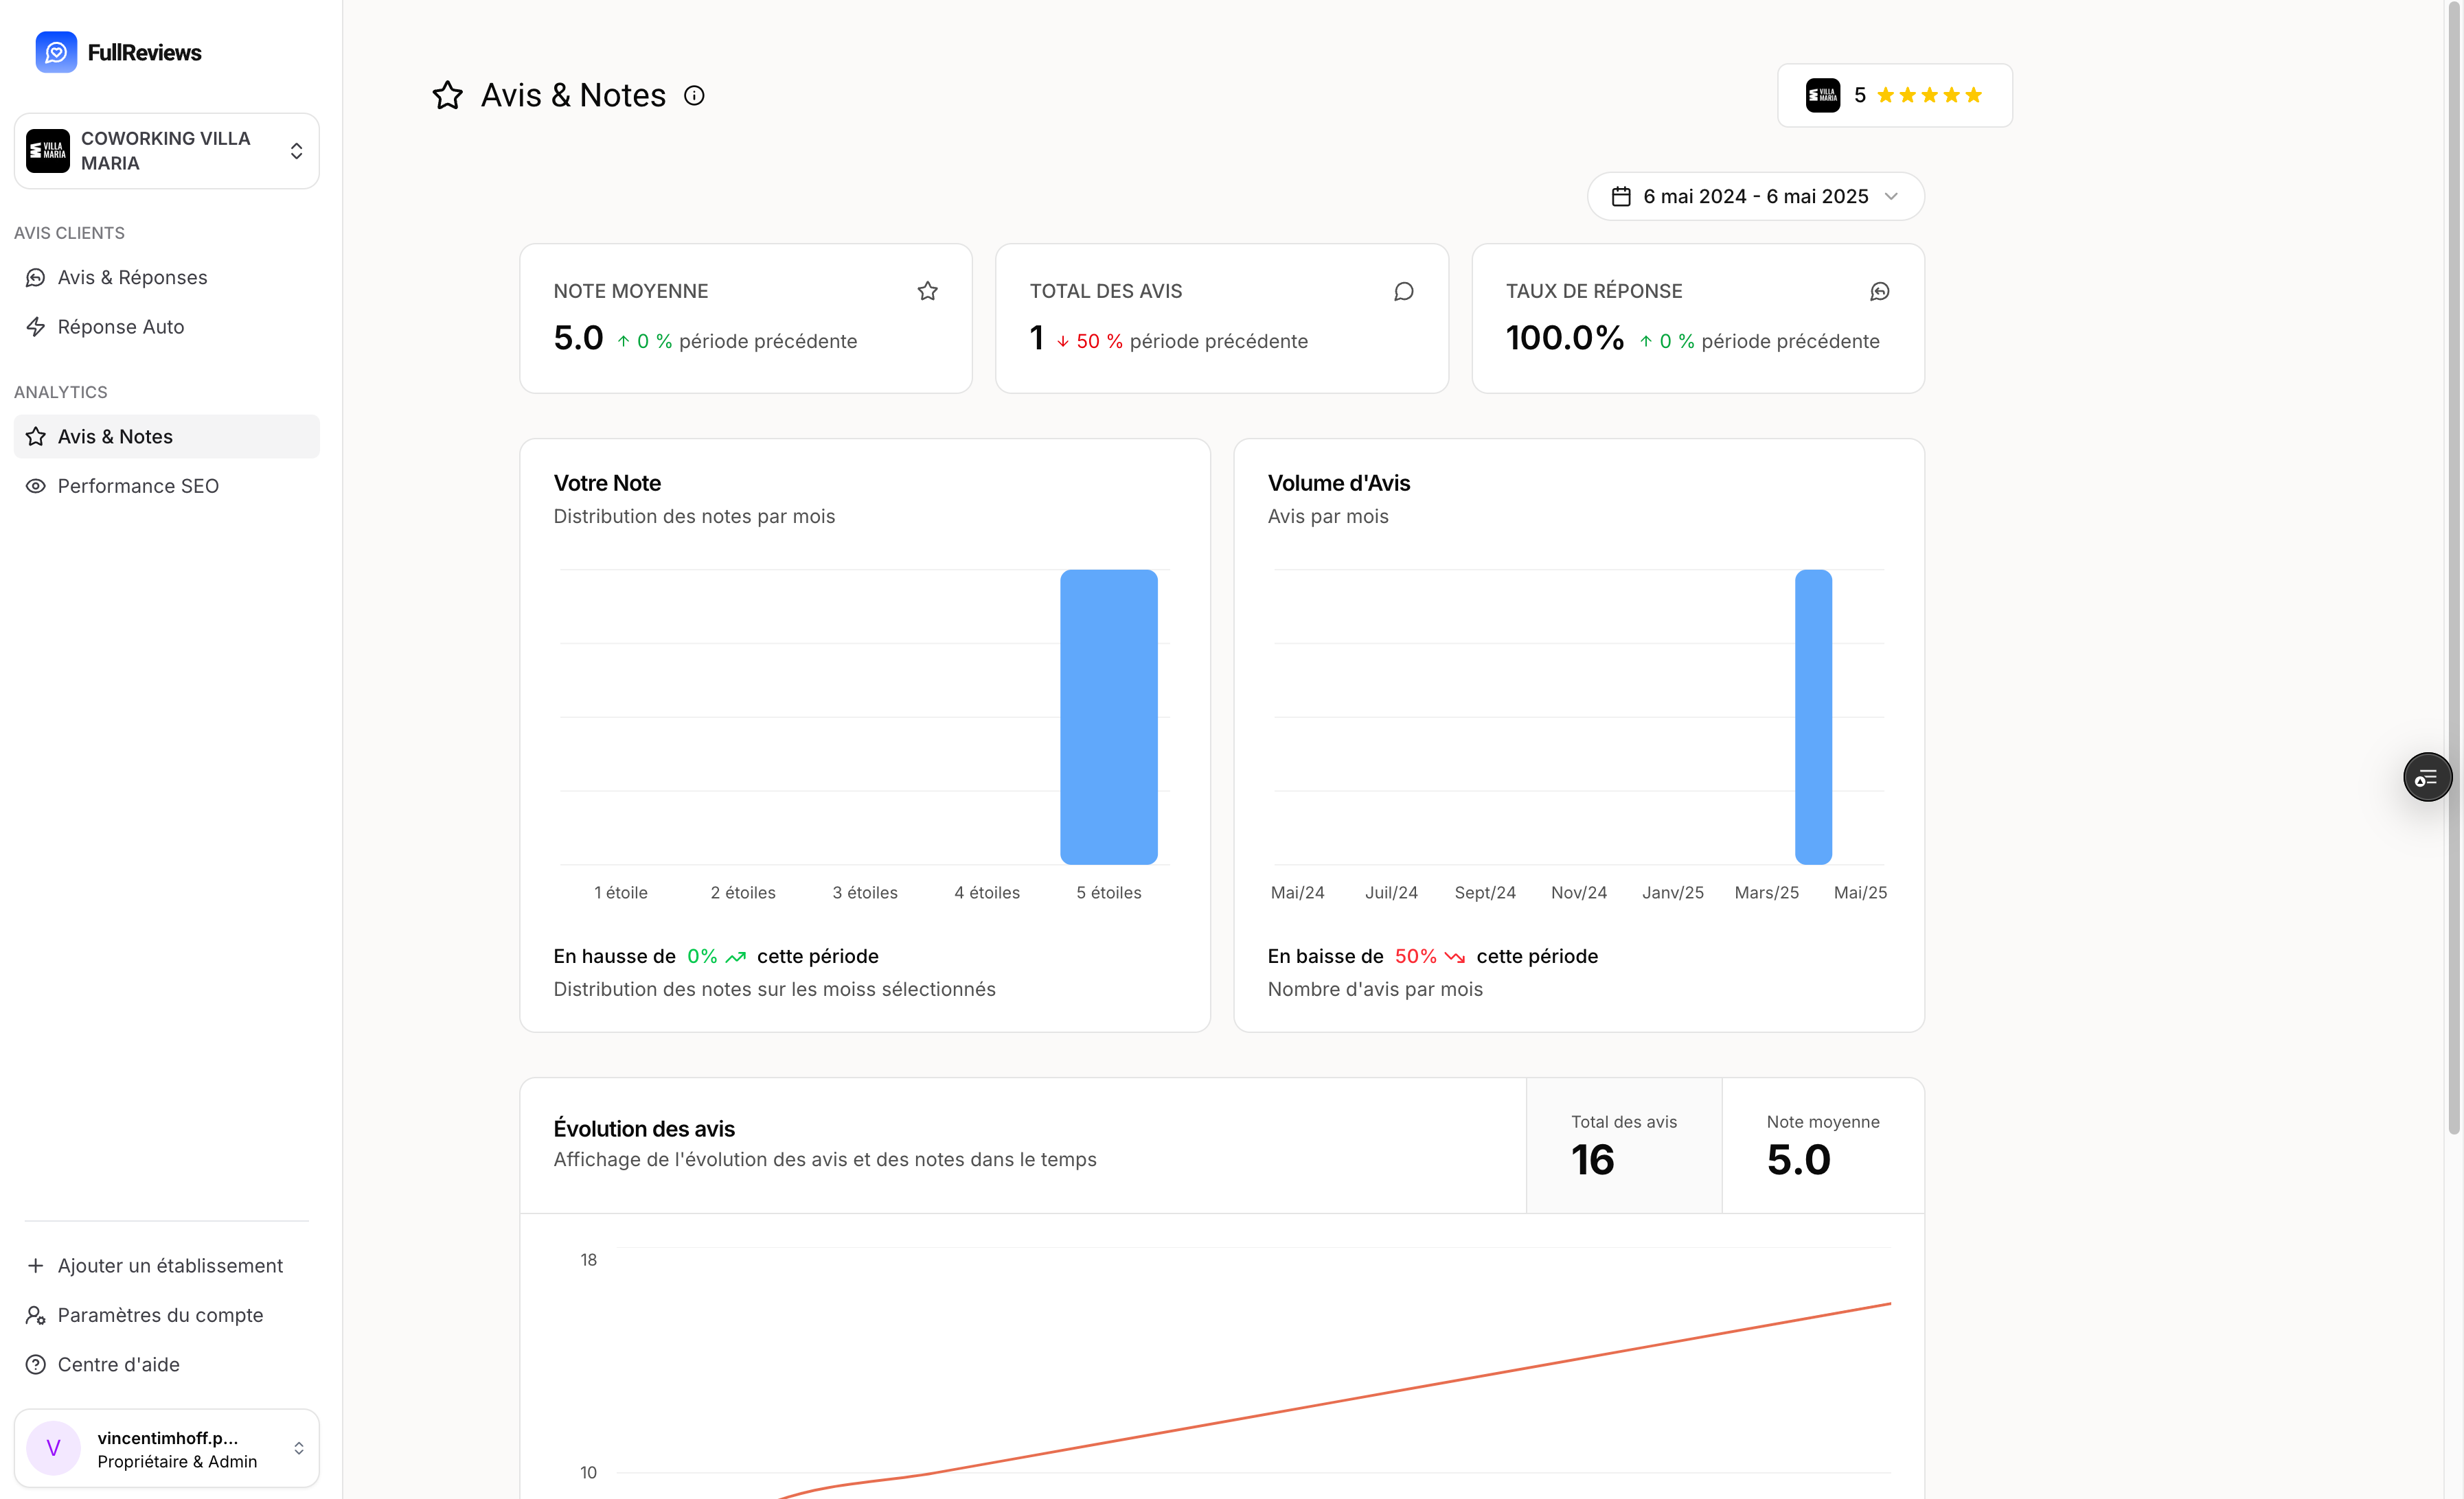Click the yellow stars in rating badge

tap(1929, 95)
